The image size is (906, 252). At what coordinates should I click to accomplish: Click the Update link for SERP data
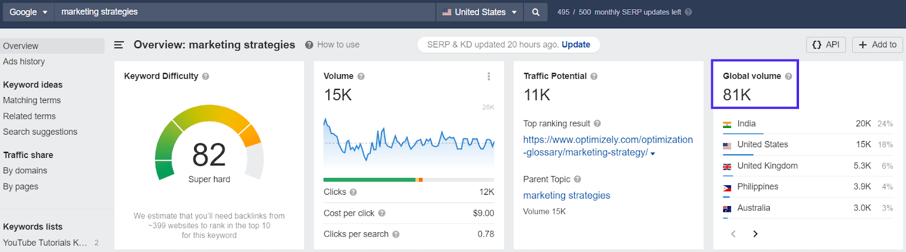[x=576, y=45]
